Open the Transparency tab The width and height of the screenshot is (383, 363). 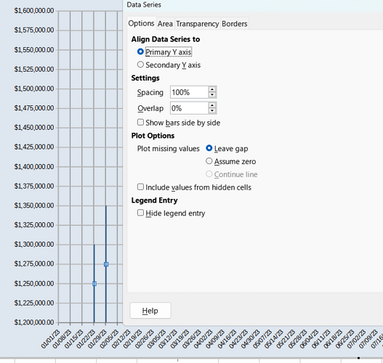[198, 24]
